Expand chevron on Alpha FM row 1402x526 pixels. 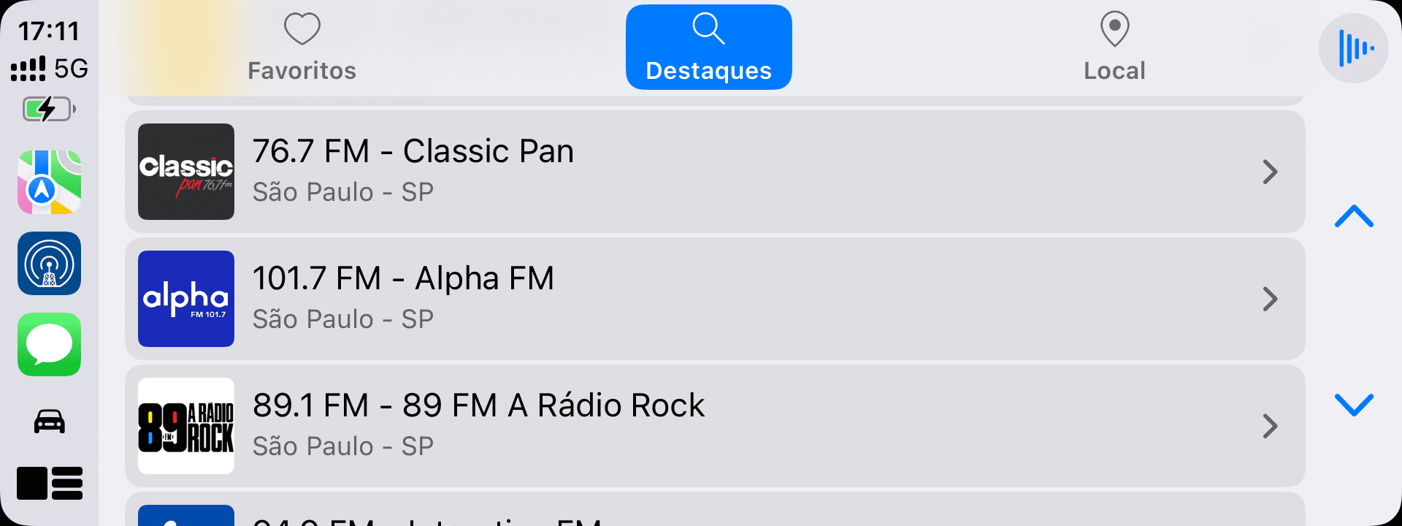coord(1270,299)
